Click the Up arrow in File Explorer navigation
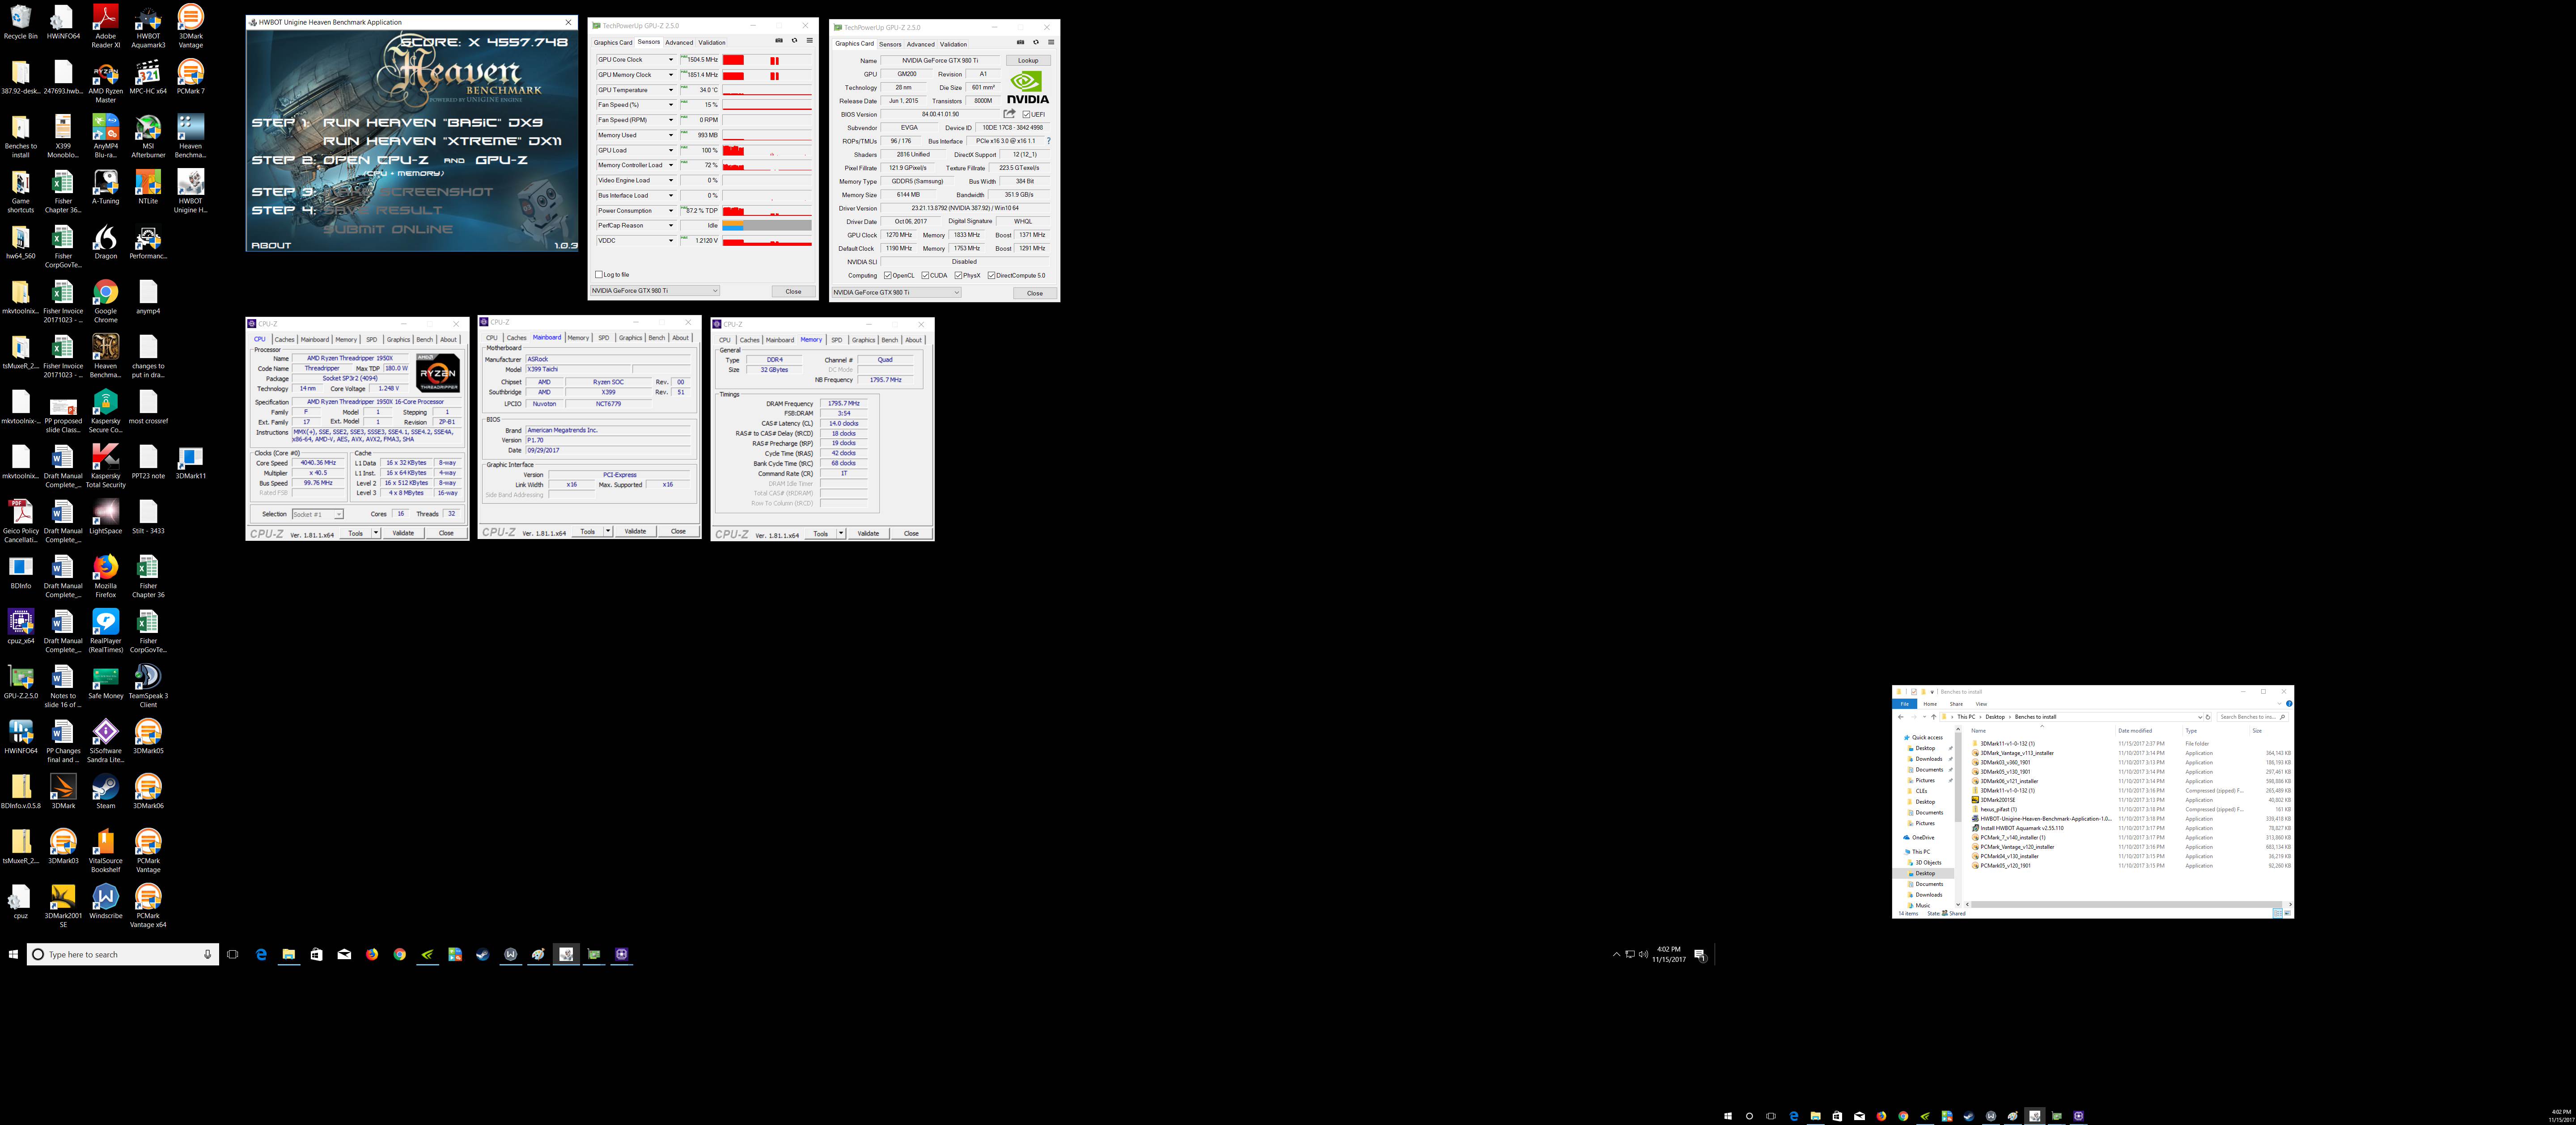The width and height of the screenshot is (2576, 1125). [1933, 716]
